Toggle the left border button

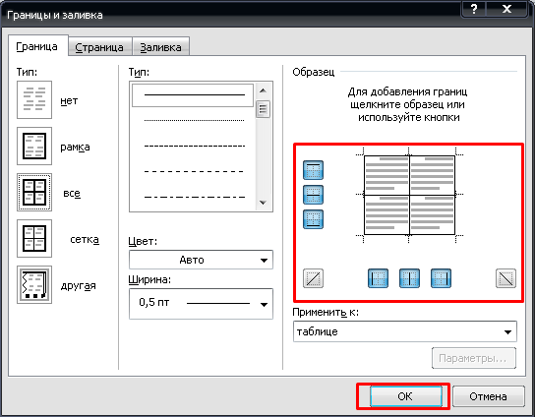click(378, 278)
